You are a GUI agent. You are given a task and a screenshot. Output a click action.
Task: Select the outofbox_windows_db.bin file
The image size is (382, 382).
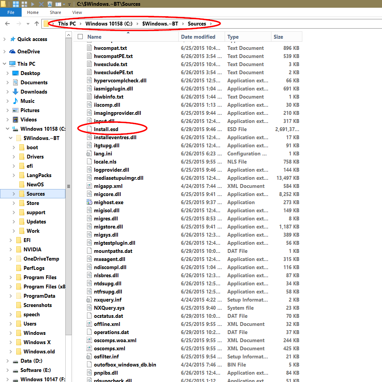125,365
